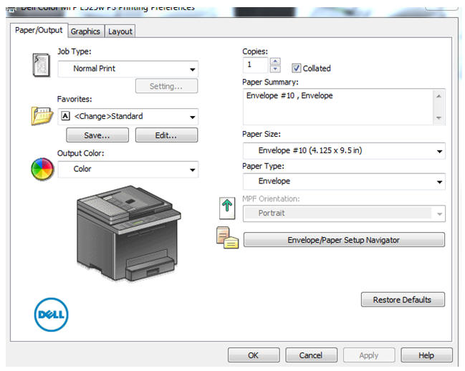
Task: Decrease copies with the down arrow
Action: [275, 69]
